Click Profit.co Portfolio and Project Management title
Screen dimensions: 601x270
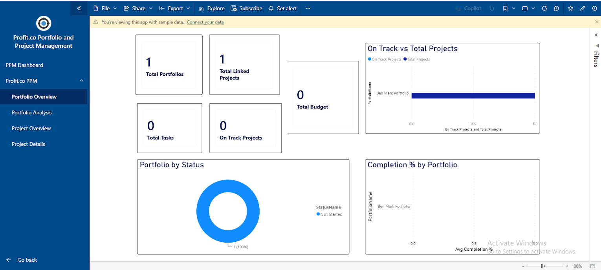coord(44,42)
